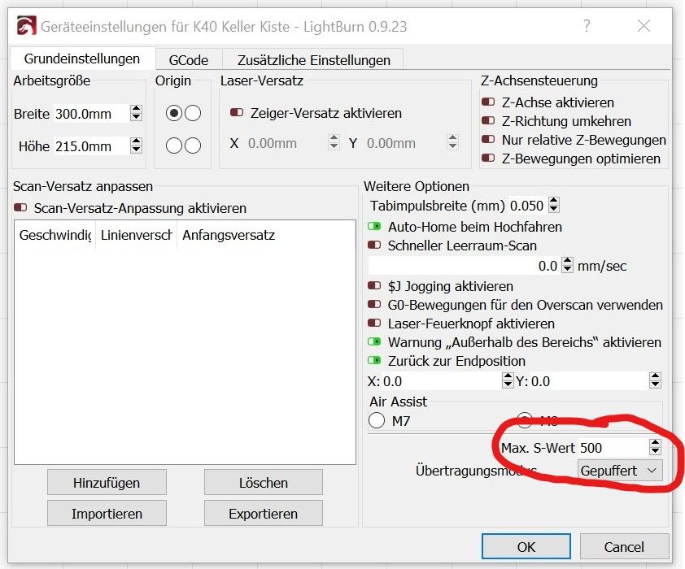Image resolution: width=685 pixels, height=569 pixels.
Task: Click the Cancel button
Action: tap(624, 546)
